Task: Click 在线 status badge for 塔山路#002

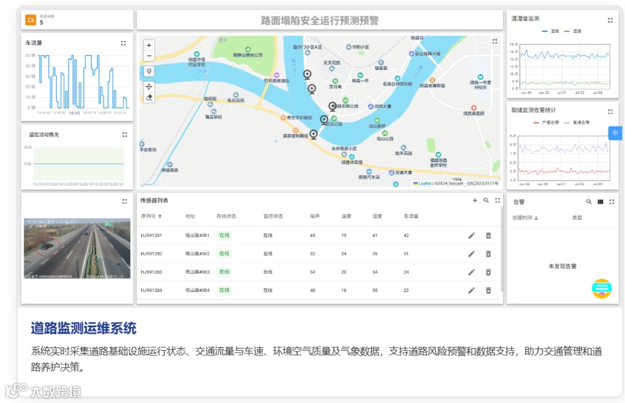Action: click(x=225, y=254)
